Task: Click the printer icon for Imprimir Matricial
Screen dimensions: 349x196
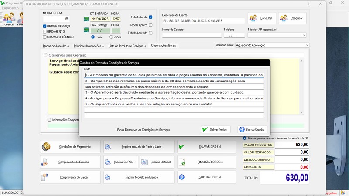Action: pyautogui.click(x=144, y=162)
